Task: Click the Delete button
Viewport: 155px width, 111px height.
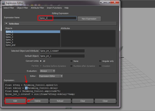Action: (37, 101)
